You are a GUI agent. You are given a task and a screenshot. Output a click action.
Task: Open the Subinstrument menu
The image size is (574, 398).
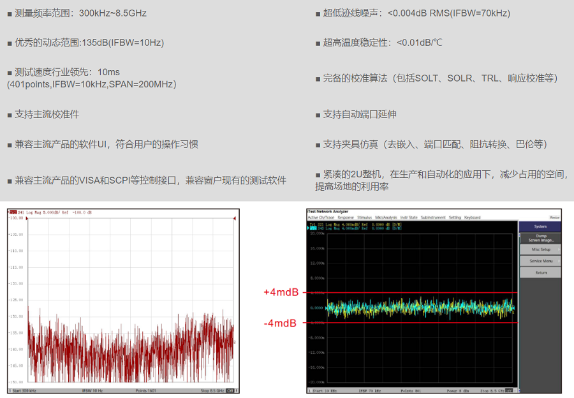[x=433, y=217]
